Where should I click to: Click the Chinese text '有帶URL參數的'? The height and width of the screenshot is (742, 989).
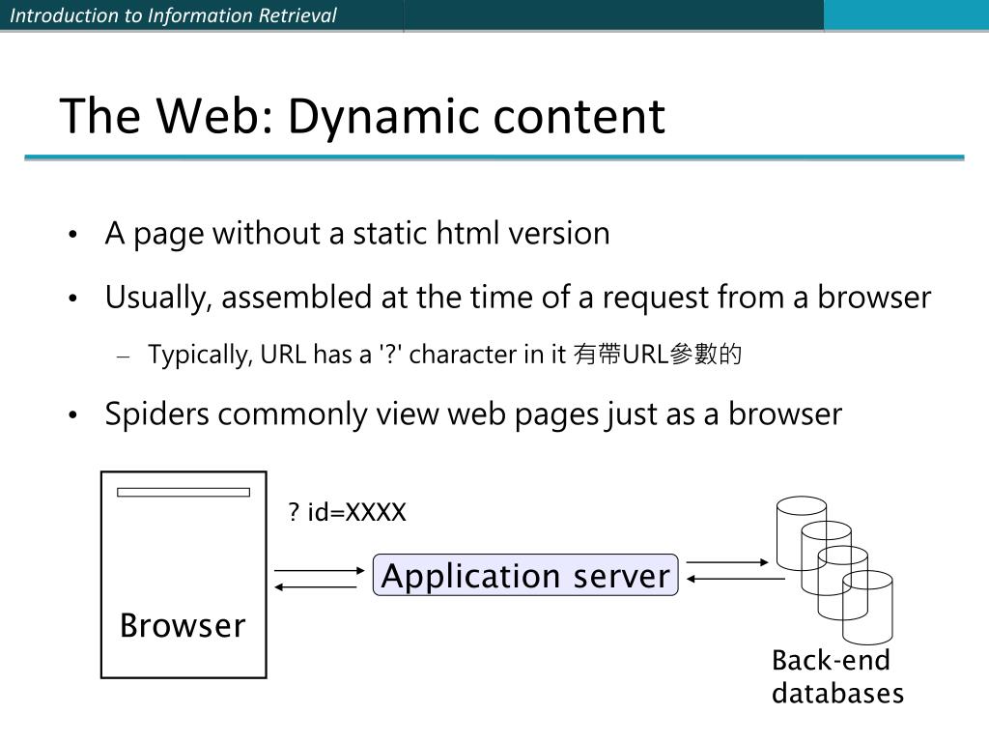click(x=657, y=354)
